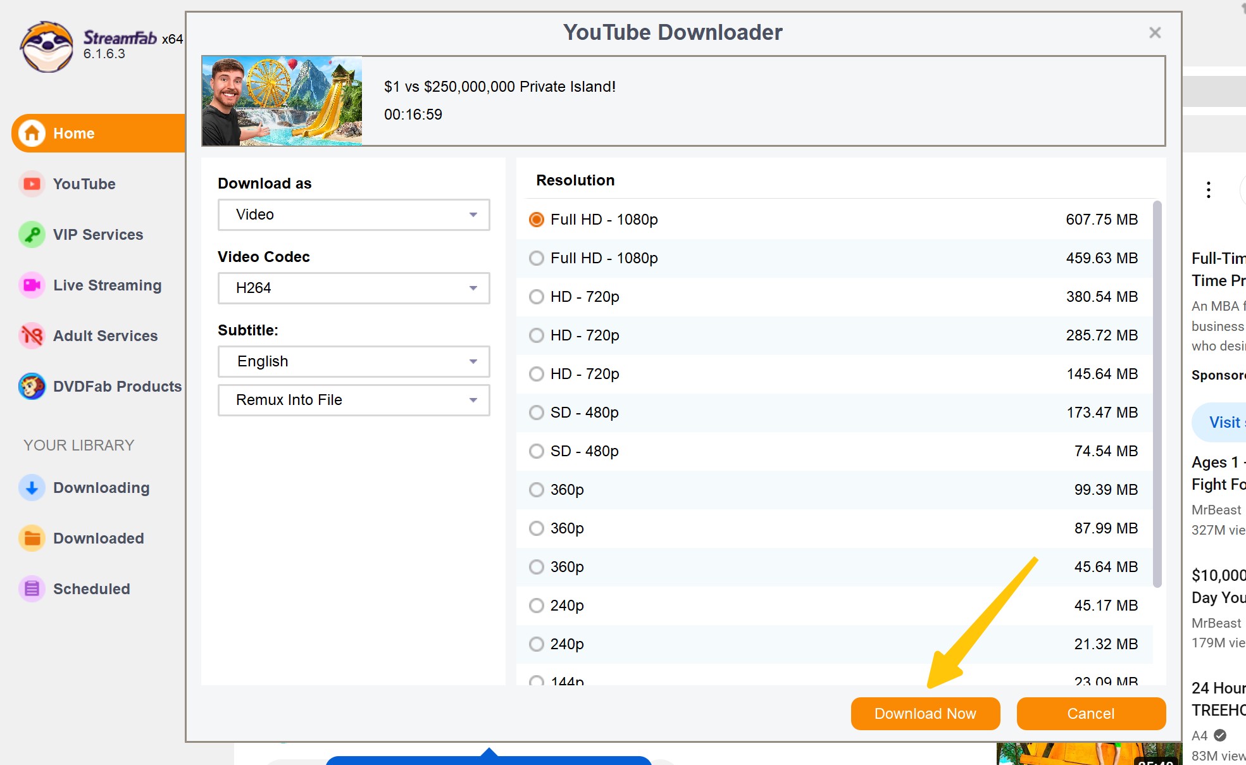Open VIP Services in the sidebar
The width and height of the screenshot is (1246, 765).
[97, 234]
